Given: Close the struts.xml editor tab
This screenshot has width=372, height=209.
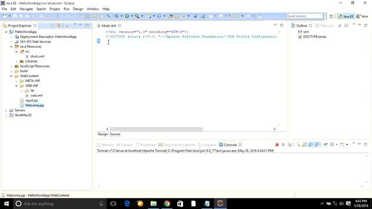Looking at the screenshot, I should (x=120, y=26).
